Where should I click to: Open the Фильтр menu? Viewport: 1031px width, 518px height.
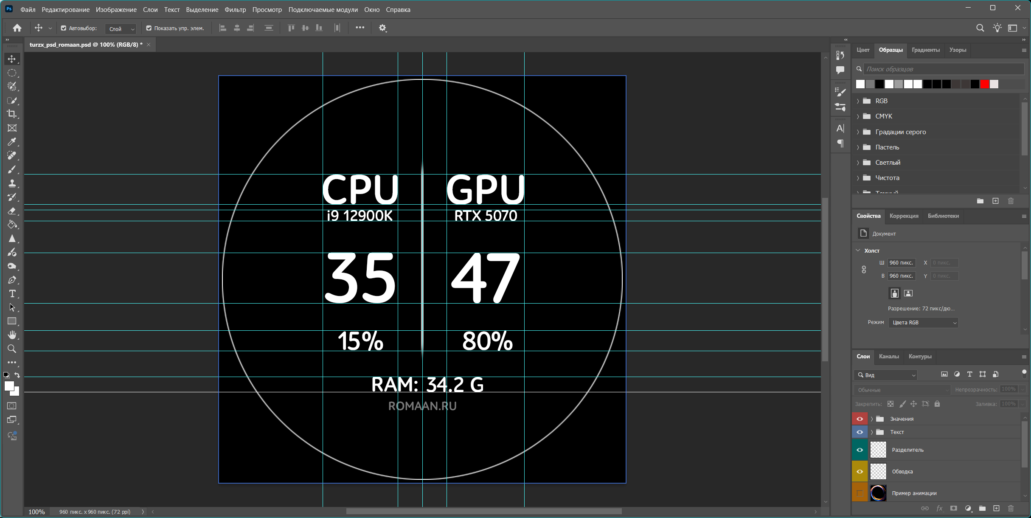coord(235,9)
